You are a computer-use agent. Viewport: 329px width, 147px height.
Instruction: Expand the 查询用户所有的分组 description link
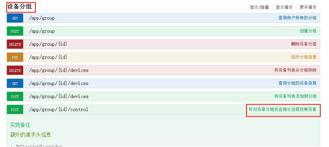point(297,18)
